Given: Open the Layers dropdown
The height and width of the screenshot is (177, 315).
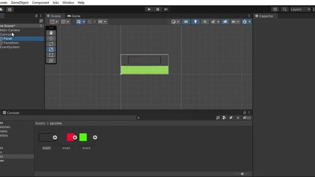Looking at the screenshot, I should (300, 9).
